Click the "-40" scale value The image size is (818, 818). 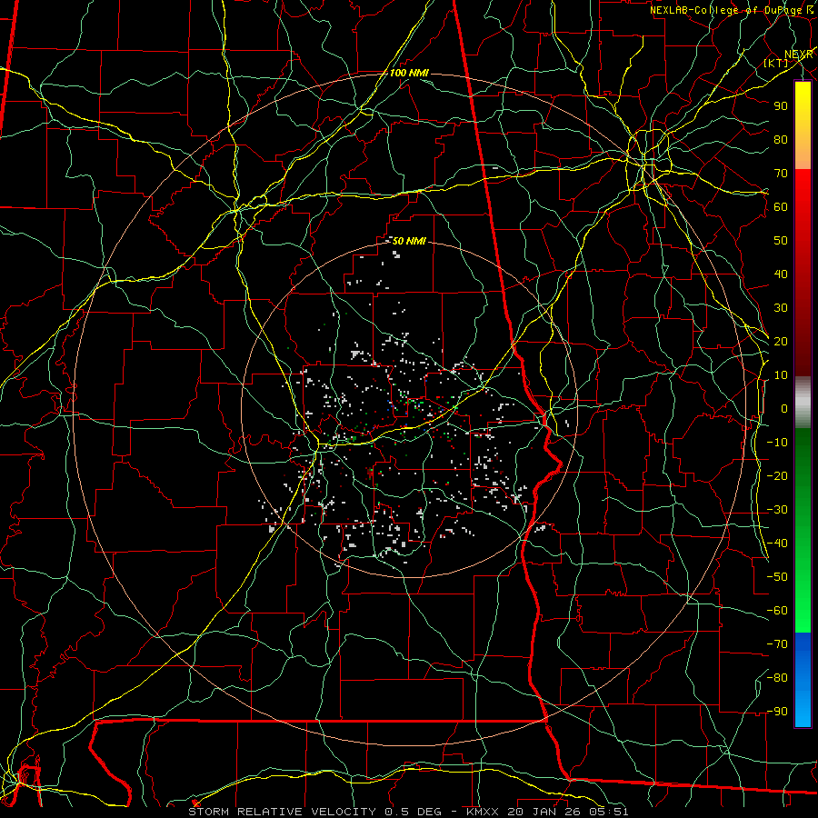777,544
